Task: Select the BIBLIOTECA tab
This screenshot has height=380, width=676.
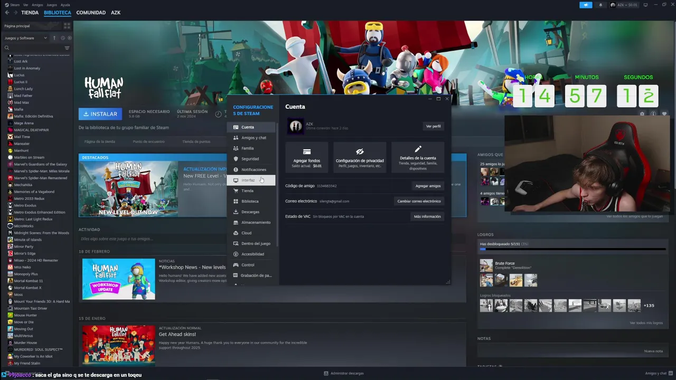Action: [x=58, y=13]
